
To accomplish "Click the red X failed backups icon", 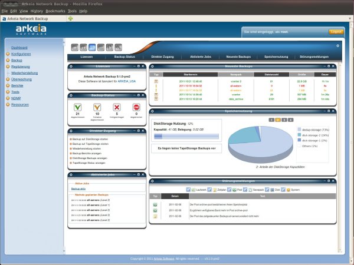I will pyautogui.click(x=117, y=107).
